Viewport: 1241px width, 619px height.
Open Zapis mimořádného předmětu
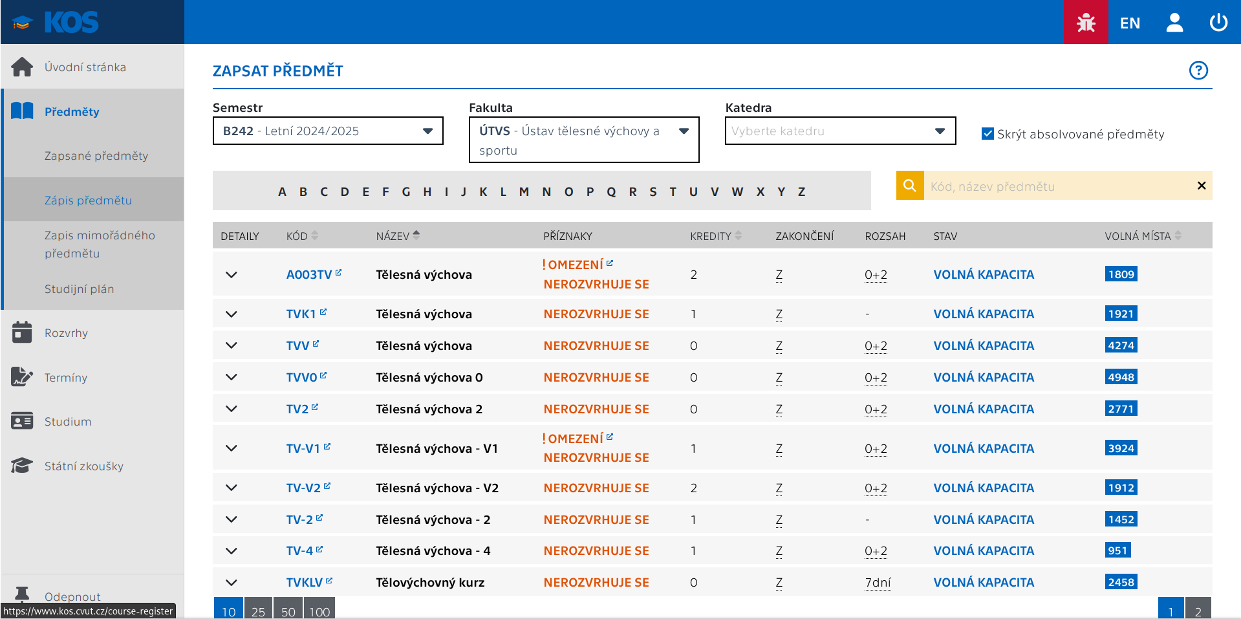click(100, 244)
